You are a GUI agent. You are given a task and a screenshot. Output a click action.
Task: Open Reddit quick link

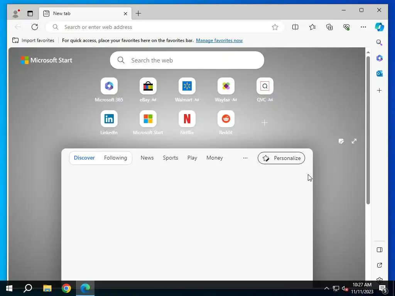coord(226,123)
